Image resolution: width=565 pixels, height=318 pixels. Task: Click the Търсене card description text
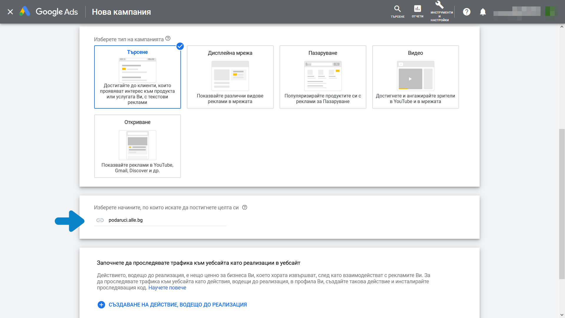(x=137, y=94)
